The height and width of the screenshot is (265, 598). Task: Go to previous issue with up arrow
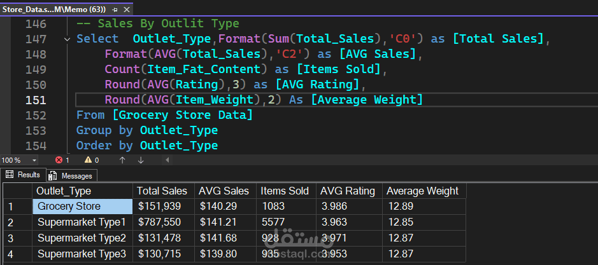point(122,160)
